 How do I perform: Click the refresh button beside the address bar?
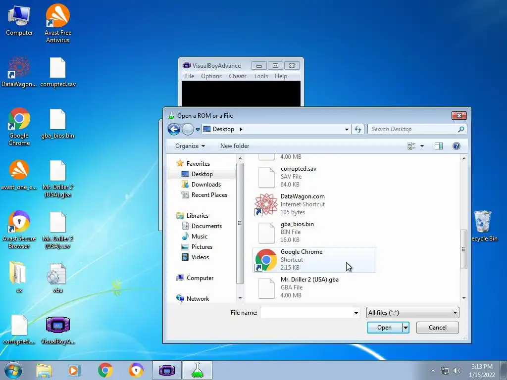358,129
